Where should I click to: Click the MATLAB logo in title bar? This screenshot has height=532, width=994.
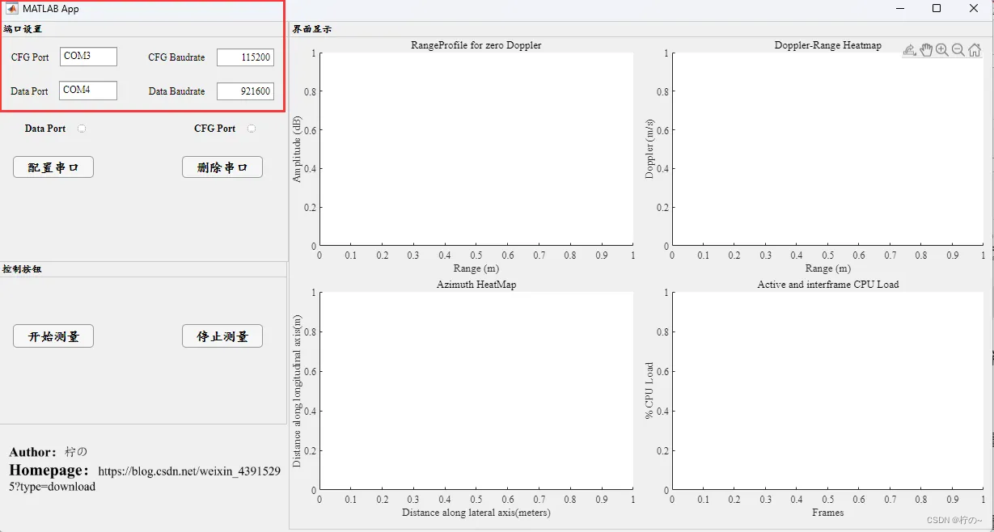coord(12,9)
